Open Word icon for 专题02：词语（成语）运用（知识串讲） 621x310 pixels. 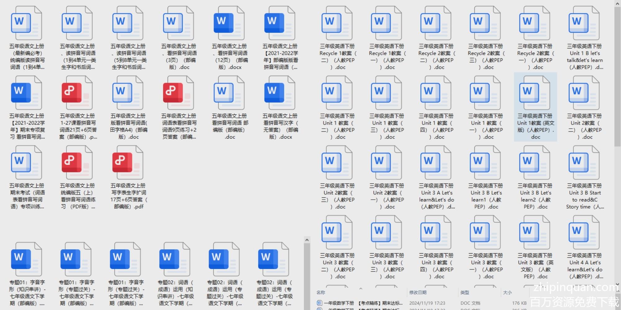pos(175,260)
